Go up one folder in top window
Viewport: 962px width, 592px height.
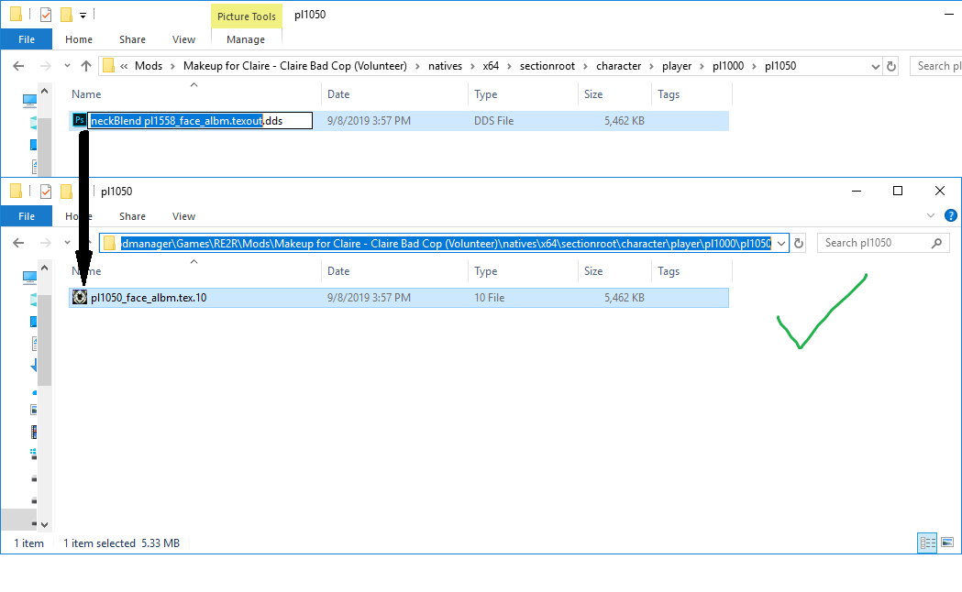pyautogui.click(x=86, y=66)
